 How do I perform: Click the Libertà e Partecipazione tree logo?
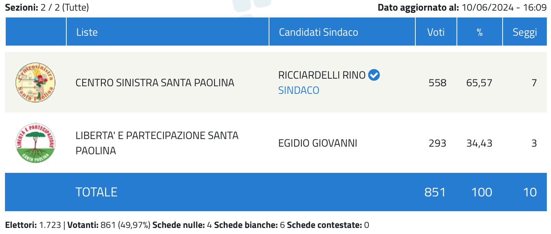35,143
